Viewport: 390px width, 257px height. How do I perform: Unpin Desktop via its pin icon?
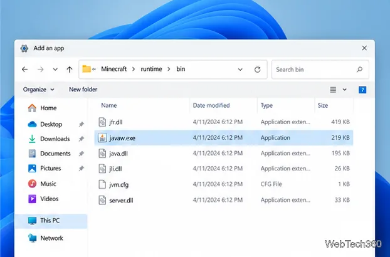[82, 124]
